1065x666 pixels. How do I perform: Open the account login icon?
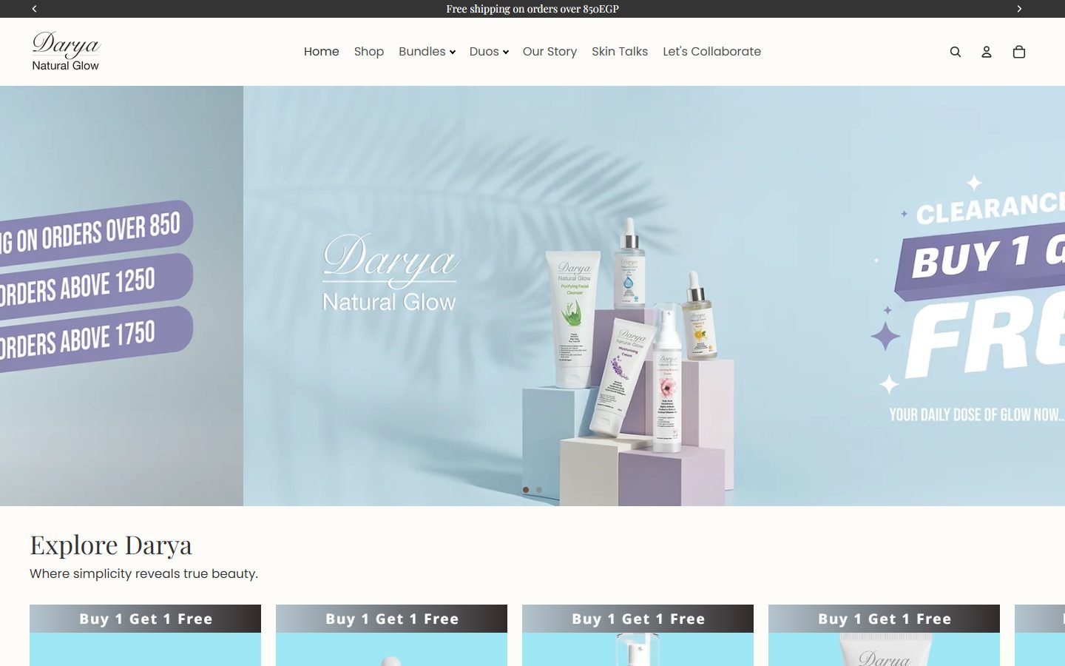(987, 52)
